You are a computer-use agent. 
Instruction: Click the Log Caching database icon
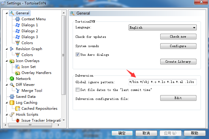[12, 103]
